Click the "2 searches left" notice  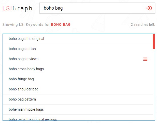[x=143, y=24]
